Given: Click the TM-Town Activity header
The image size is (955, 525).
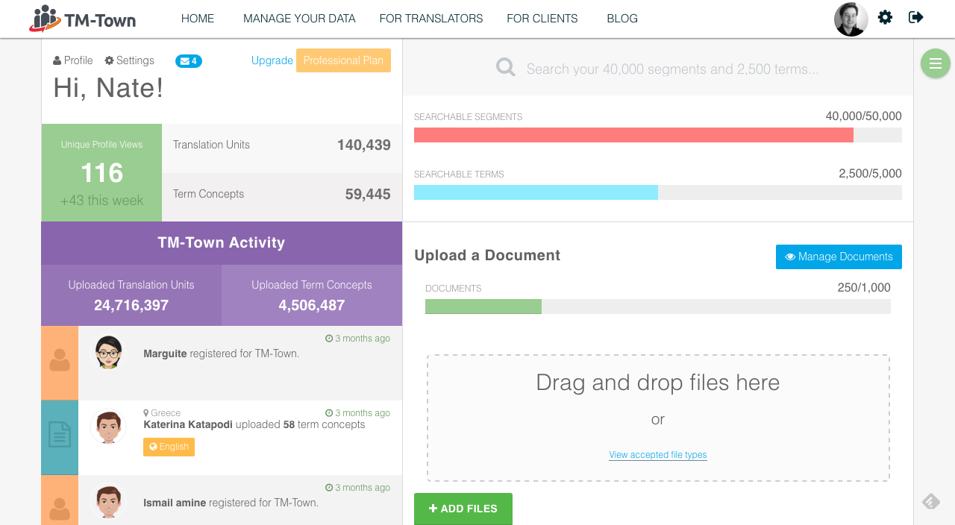Looking at the screenshot, I should coord(222,242).
